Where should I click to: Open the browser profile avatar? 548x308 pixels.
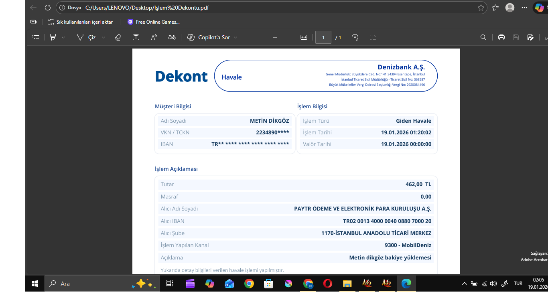click(x=510, y=8)
